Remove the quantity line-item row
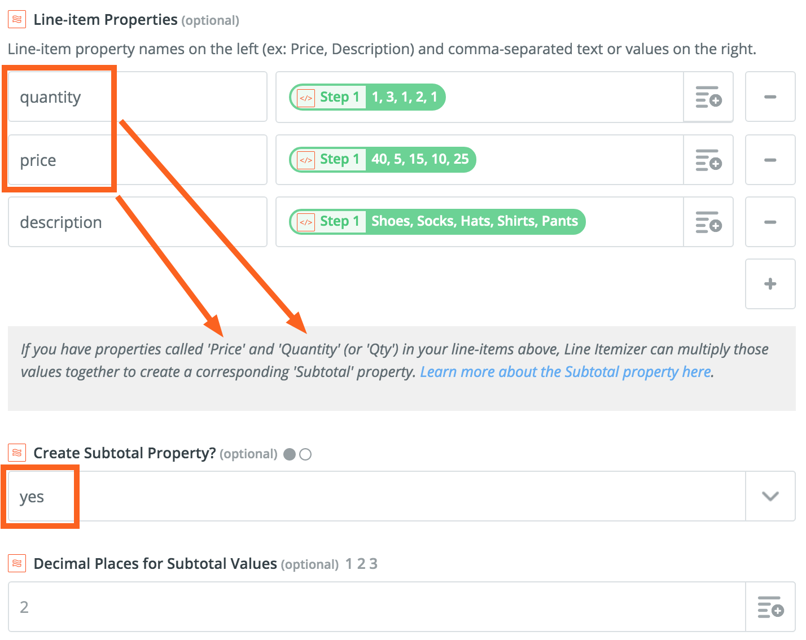The width and height of the screenshot is (806, 640). [x=770, y=97]
